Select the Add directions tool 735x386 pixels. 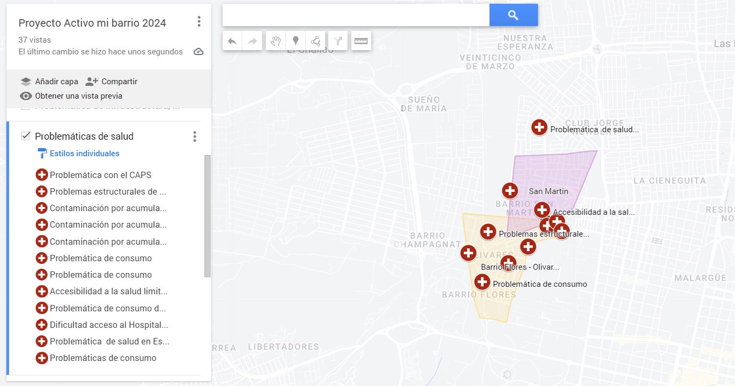pyautogui.click(x=338, y=41)
